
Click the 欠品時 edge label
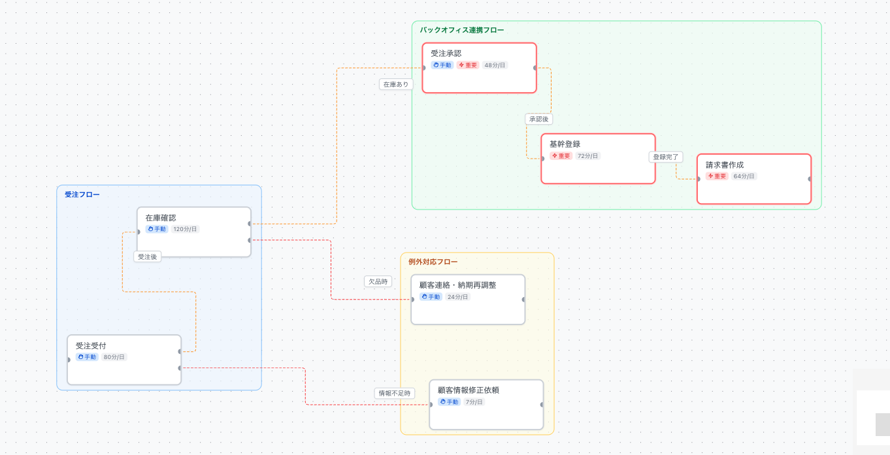coord(377,281)
